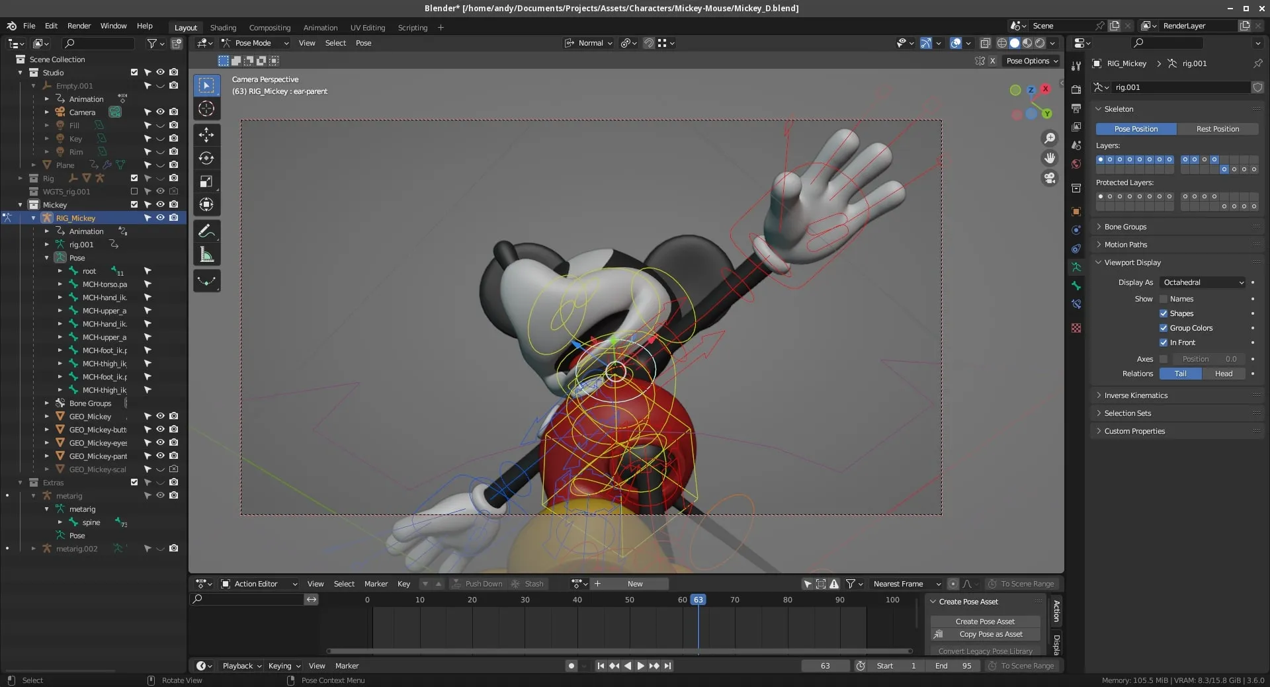Select the 3D Cursor tool
Screen dimensions: 1270x687
(206, 108)
